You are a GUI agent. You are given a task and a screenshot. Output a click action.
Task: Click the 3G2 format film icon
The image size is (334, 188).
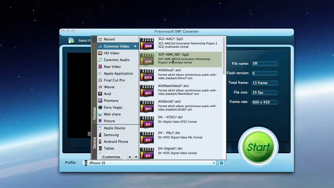147,44
